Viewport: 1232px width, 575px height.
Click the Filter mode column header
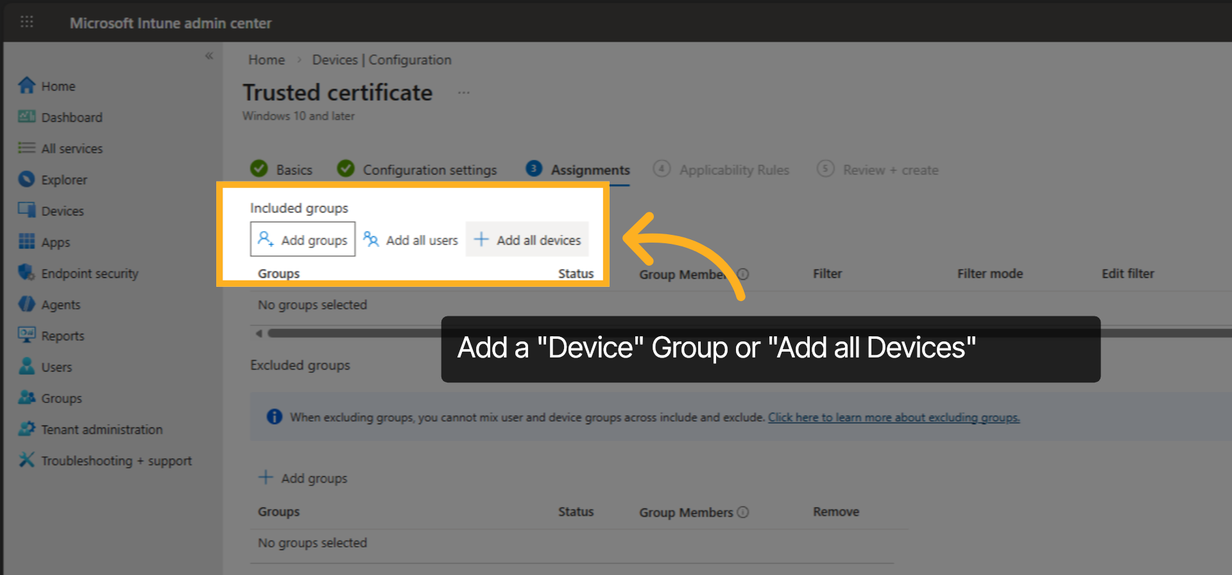(x=990, y=273)
